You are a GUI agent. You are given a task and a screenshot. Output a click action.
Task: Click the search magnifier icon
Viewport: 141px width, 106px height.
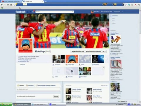tap(73, 12)
